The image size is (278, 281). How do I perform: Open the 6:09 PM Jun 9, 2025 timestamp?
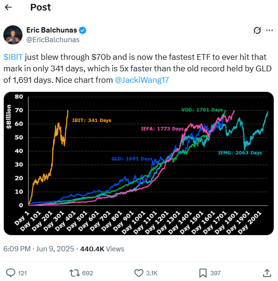coord(39,249)
